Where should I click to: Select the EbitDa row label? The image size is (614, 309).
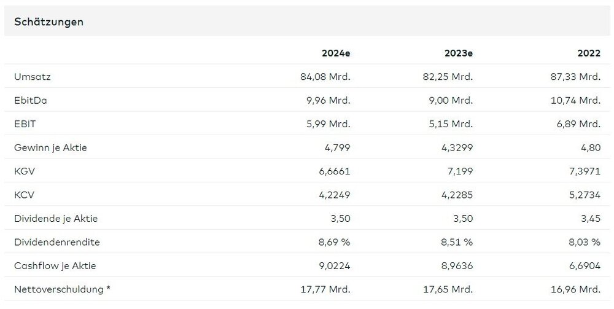click(30, 100)
